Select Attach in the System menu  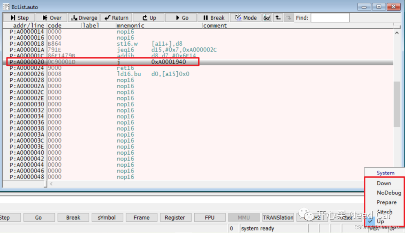point(384,212)
